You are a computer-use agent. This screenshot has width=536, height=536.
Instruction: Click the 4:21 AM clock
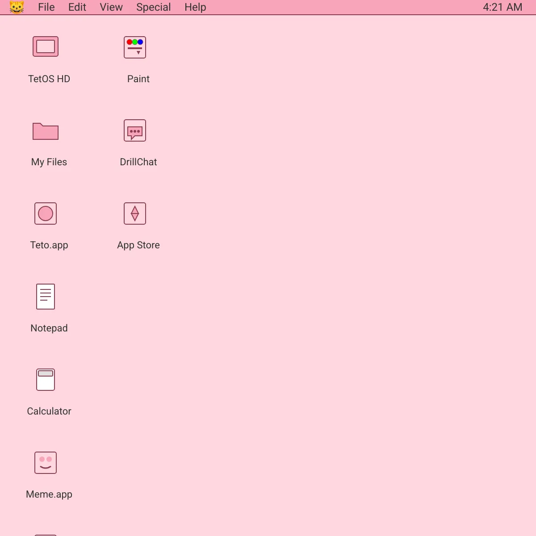point(502,7)
